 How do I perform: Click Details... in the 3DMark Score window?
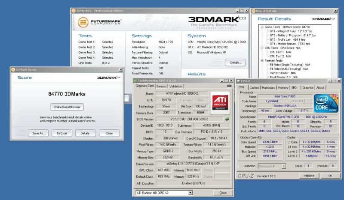[x=86, y=133]
